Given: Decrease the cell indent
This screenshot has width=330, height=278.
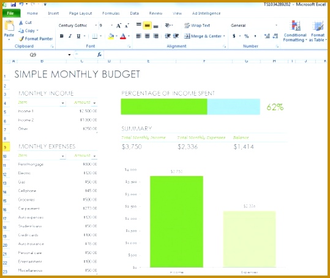Looking at the screenshot, I should (168, 36).
